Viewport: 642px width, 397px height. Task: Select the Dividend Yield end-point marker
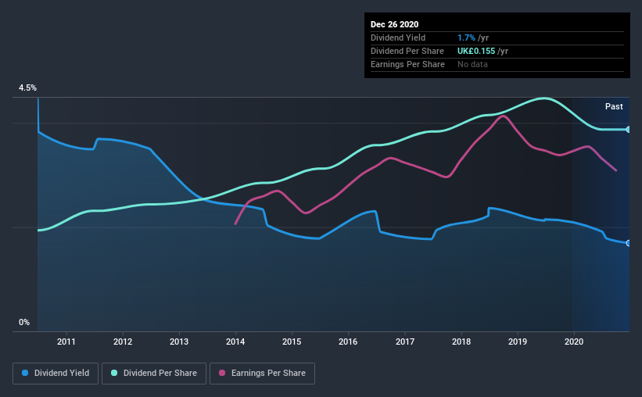(629, 243)
